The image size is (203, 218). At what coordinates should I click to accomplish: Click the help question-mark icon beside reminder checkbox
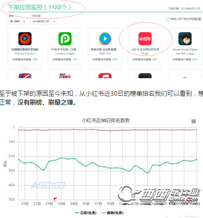coord(199,19)
